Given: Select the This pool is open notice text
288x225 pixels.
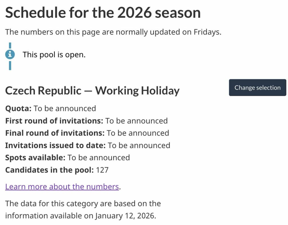Looking at the screenshot, I should point(54,54).
